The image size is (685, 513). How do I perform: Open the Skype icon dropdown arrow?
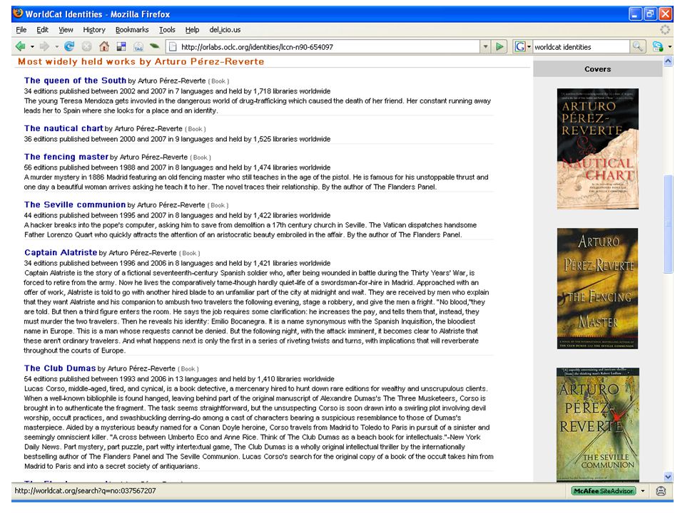click(670, 47)
